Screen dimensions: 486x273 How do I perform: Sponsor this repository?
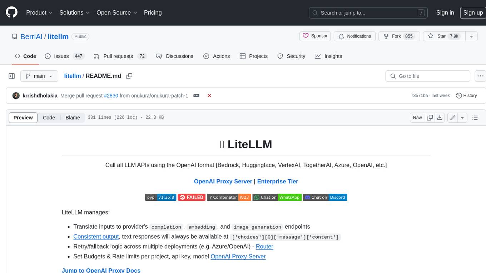(x=315, y=36)
